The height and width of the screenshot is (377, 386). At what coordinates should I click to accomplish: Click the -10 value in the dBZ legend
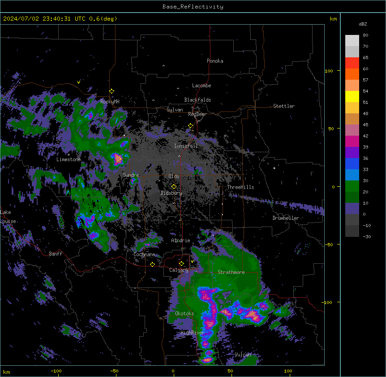coord(367,225)
